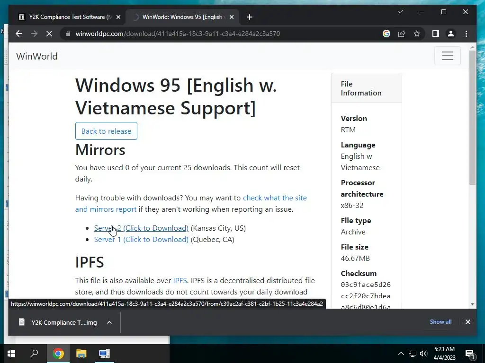
Task: Click the volume tray icon
Action: tap(423, 354)
